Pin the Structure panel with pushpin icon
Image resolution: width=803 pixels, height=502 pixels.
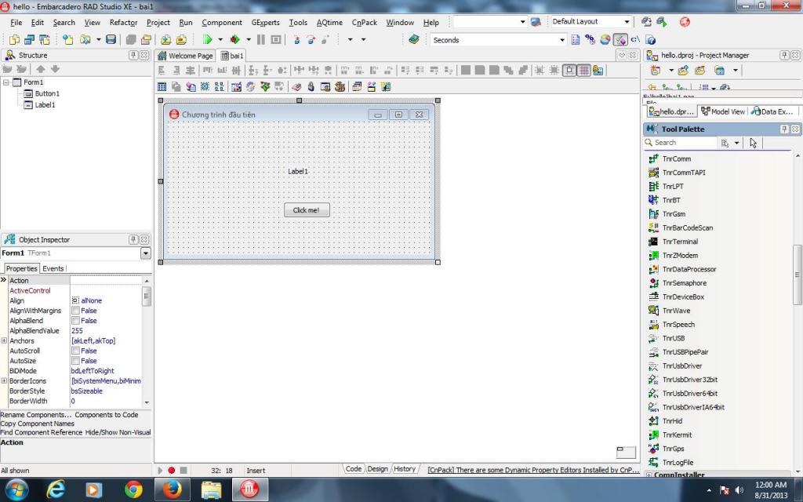(133, 55)
